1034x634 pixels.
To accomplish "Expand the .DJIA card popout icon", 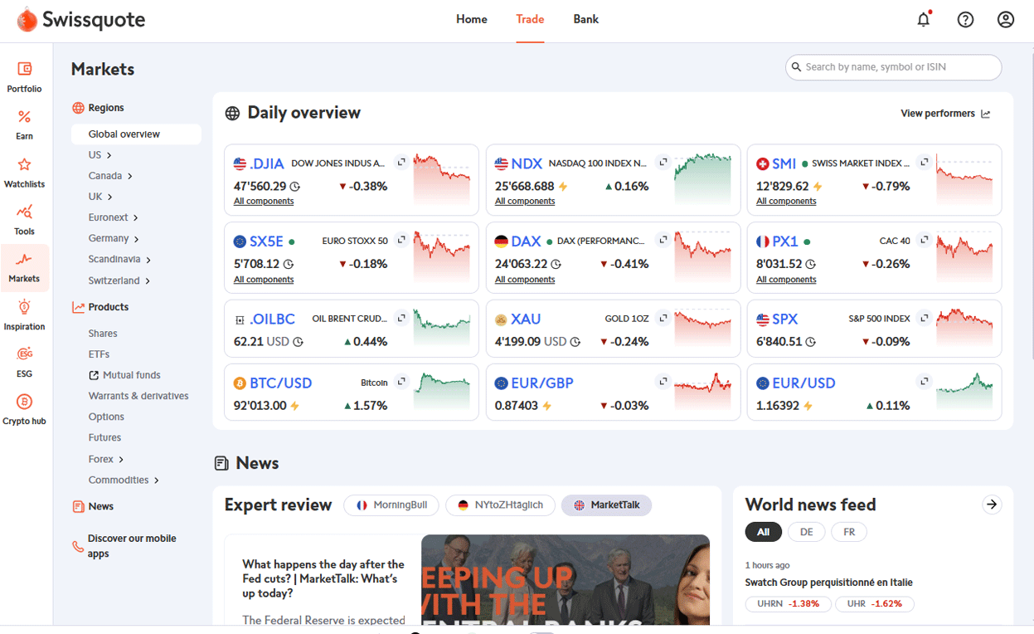I will pos(402,161).
